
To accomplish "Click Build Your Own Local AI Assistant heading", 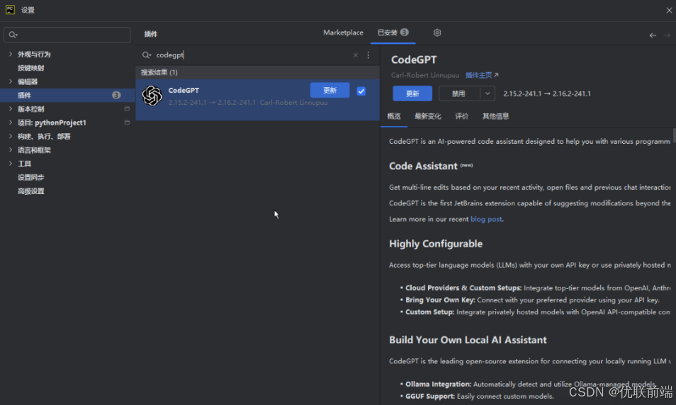I will [x=468, y=340].
